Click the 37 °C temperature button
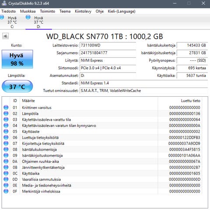The width and height of the screenshot is (210, 210). point(17,87)
